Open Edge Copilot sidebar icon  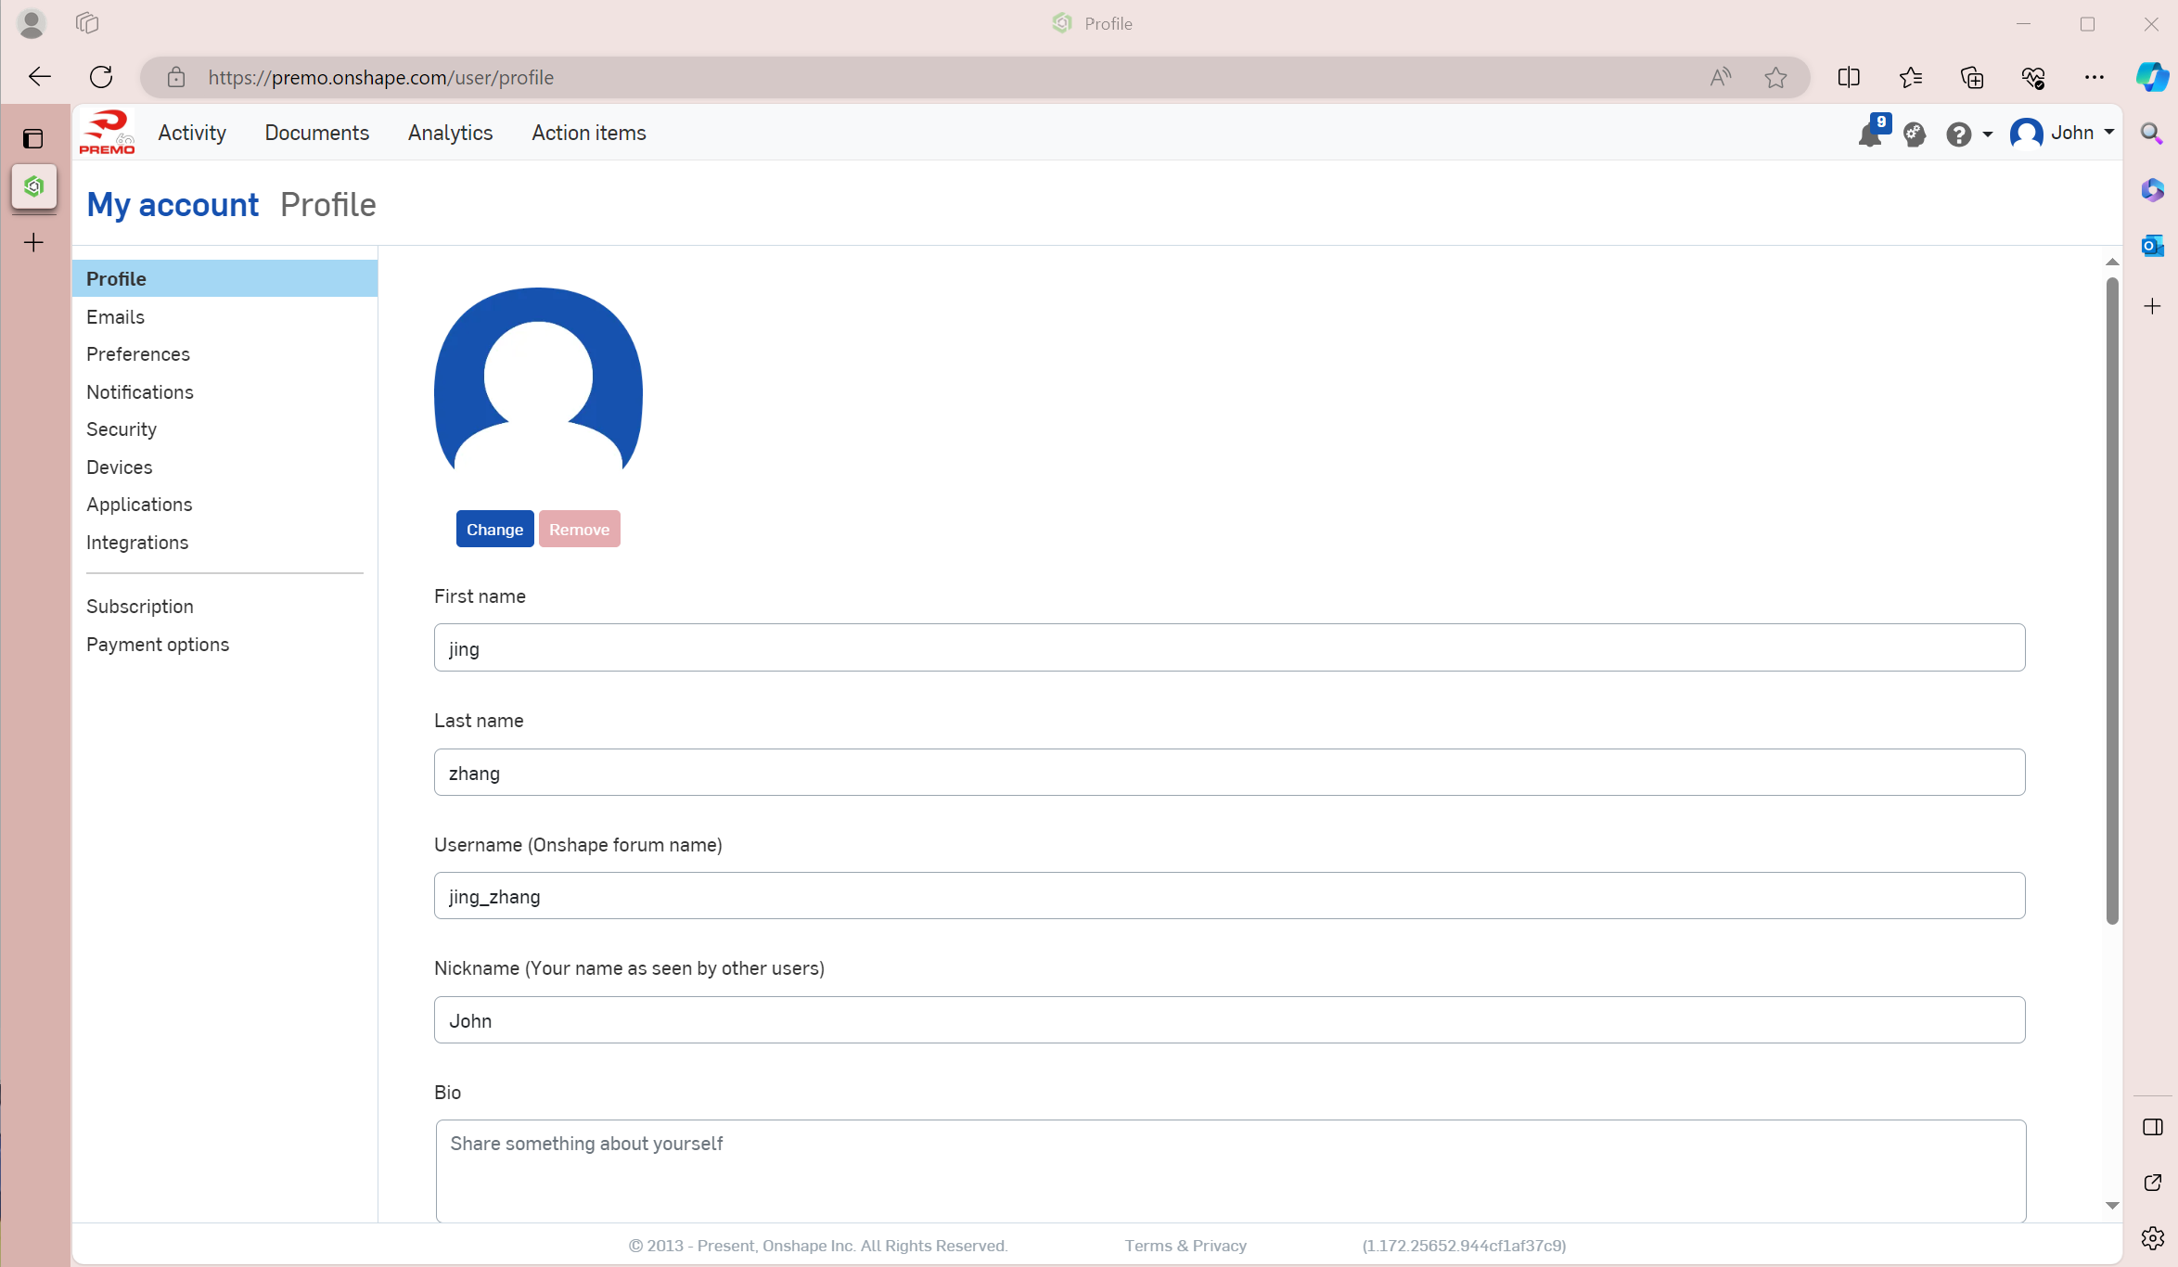2152,77
